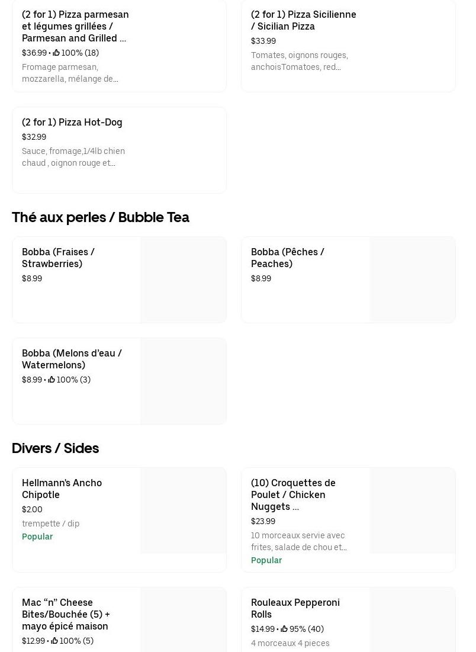Open Hellmann's Ancho Chipotle dip title

point(62,489)
